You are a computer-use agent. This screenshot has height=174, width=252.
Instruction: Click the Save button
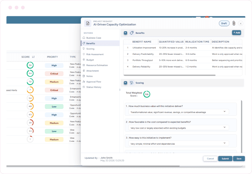pyautogui.click(x=239, y=159)
